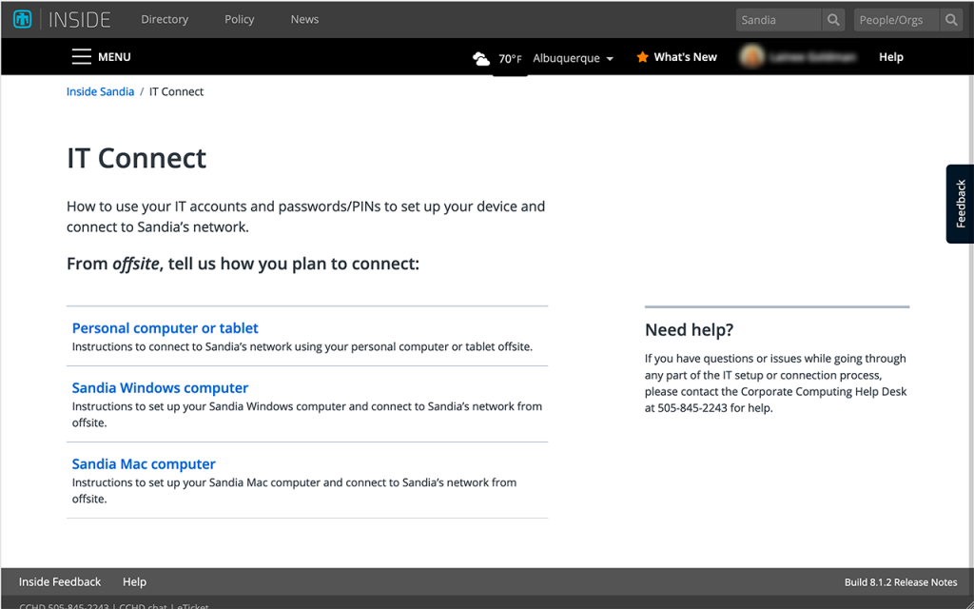Open the vertical Feedback side tab

point(961,204)
